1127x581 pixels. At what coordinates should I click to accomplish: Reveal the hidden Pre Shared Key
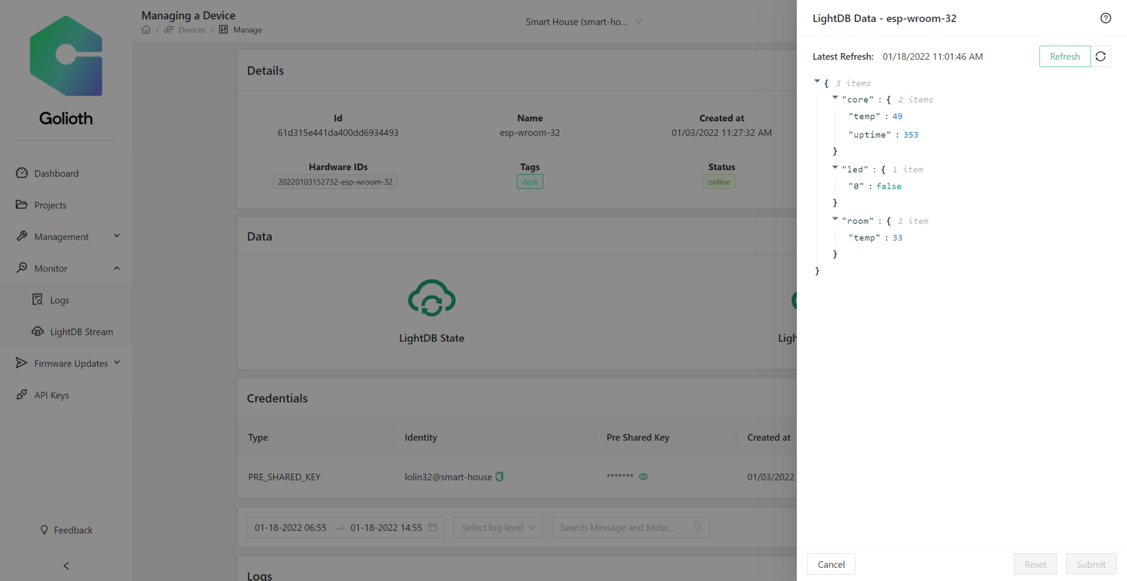[643, 477]
